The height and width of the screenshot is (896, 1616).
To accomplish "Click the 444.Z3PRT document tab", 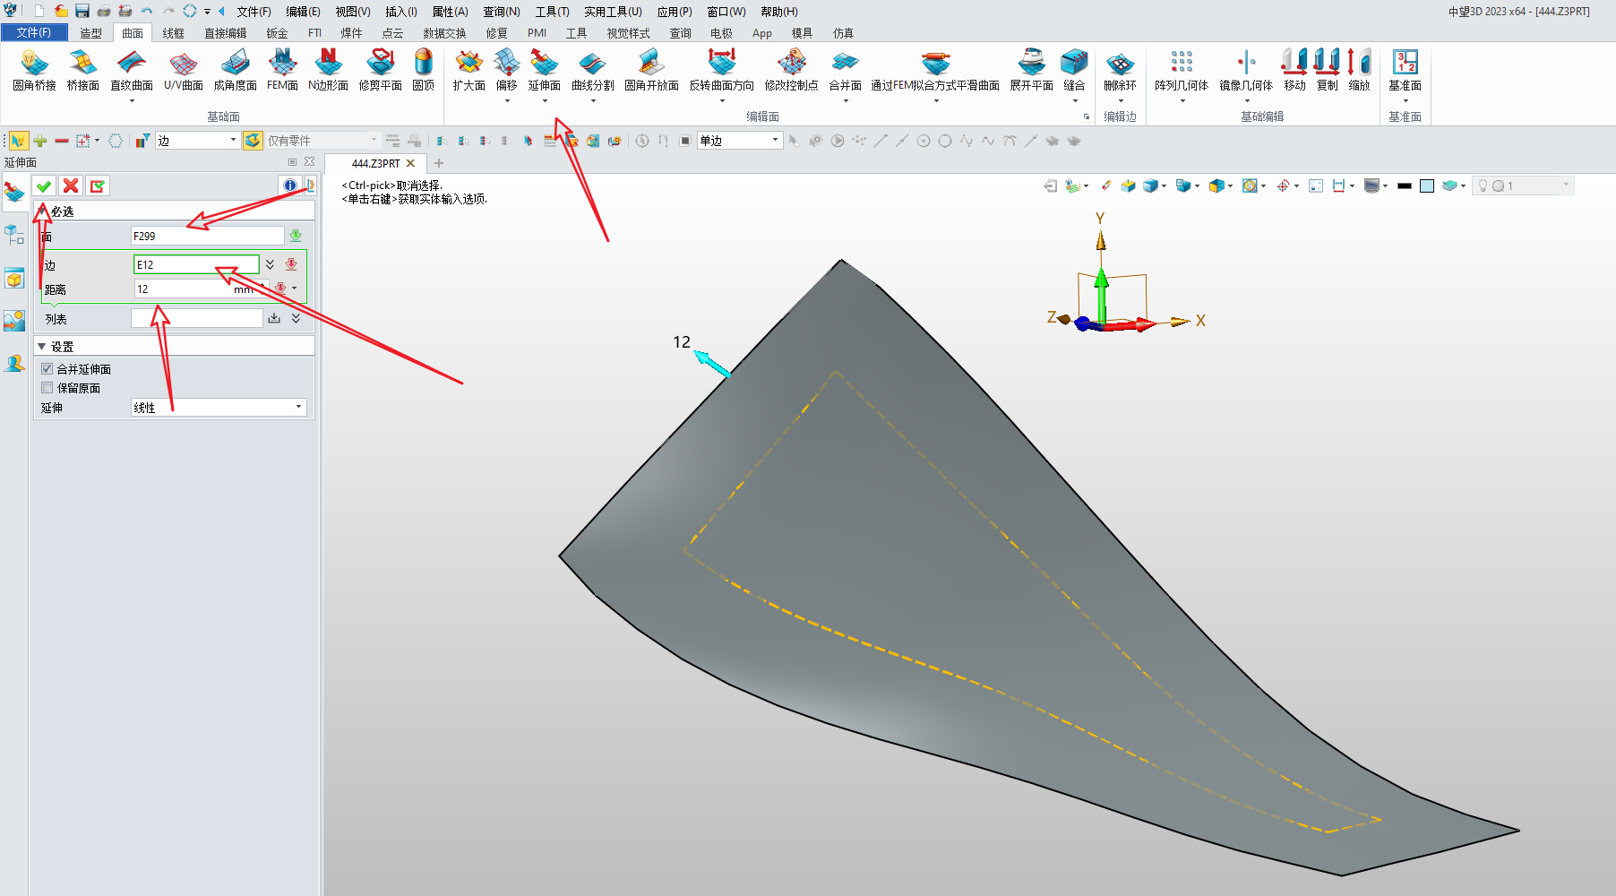I will tap(375, 163).
